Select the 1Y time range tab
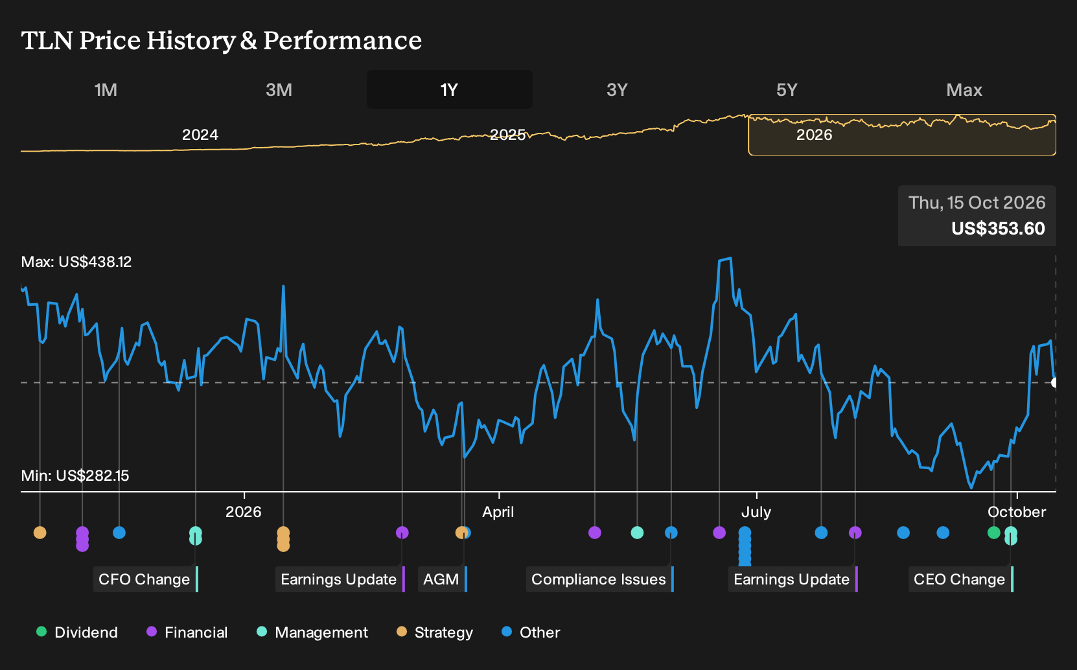This screenshot has width=1077, height=670. pos(449,89)
